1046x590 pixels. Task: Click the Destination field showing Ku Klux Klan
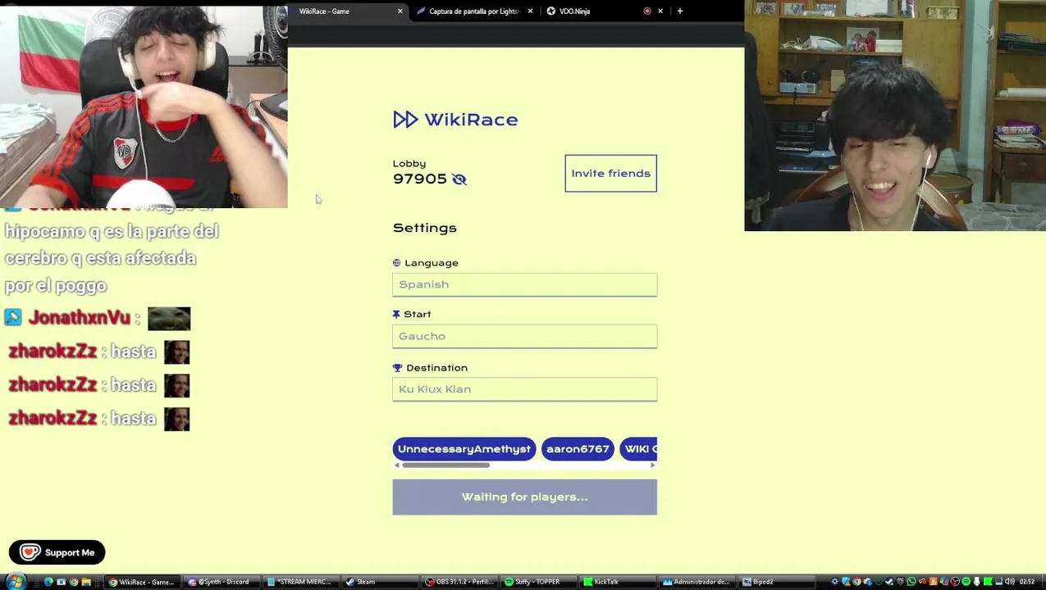click(524, 389)
